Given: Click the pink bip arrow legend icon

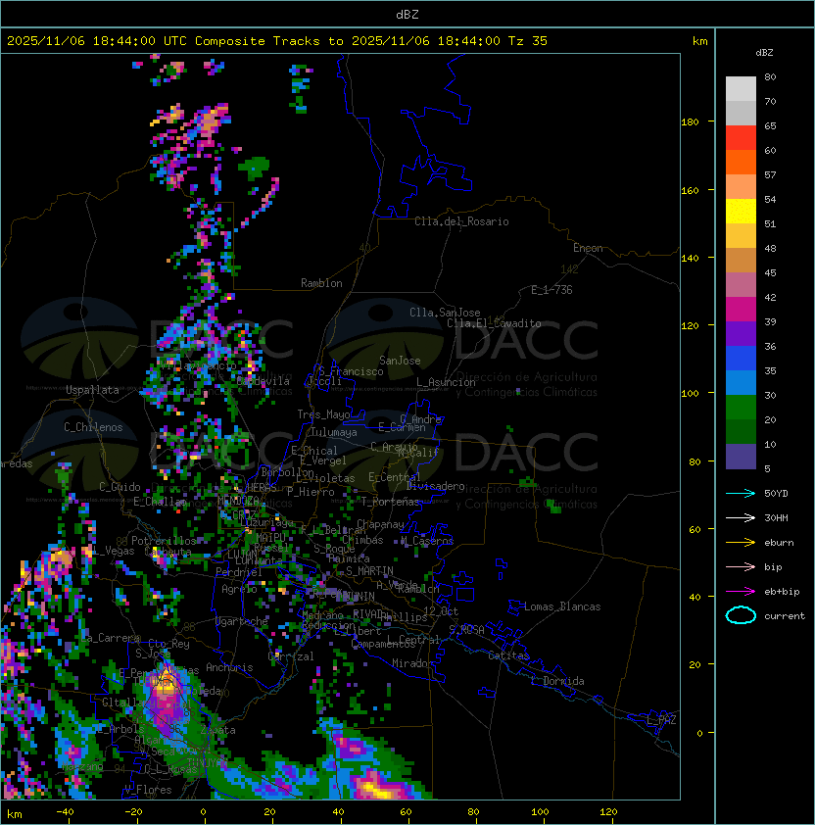Looking at the screenshot, I should point(741,566).
